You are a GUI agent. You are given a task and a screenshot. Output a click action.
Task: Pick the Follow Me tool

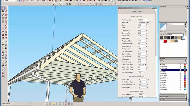6,35
